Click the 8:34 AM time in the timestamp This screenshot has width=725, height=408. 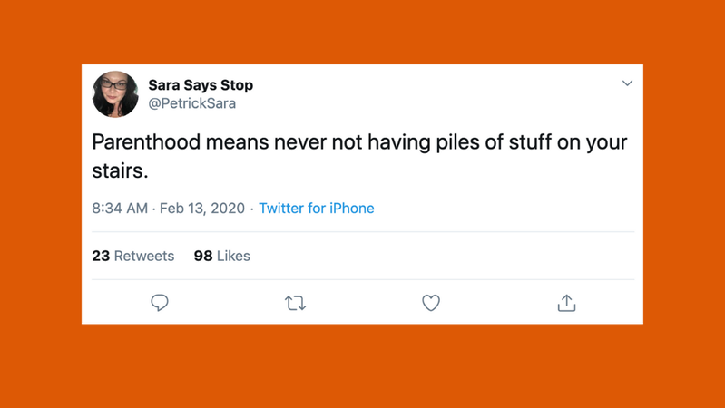tap(120, 209)
